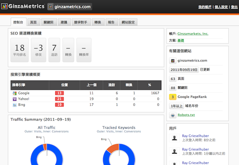Click the Traffic Summary (2011-09-19) heading
Image resolution: width=239 pixels, height=165 pixels.
click(41, 120)
